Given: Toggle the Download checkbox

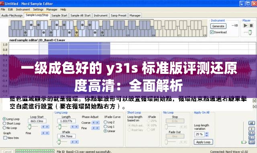Looking at the screenshot, I should pyautogui.click(x=212, y=32).
